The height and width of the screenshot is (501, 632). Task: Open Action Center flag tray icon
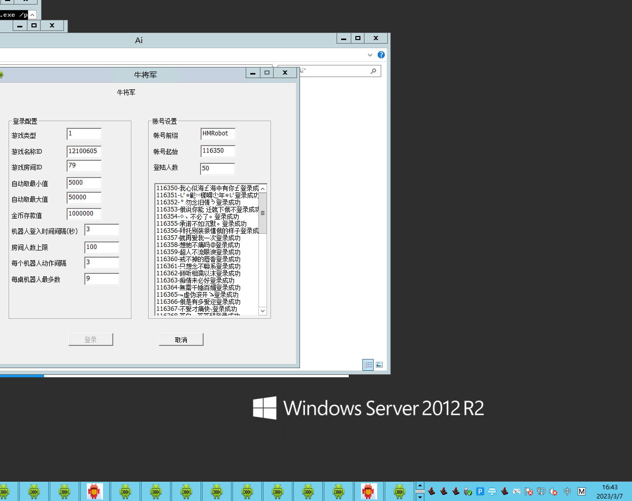(529, 491)
